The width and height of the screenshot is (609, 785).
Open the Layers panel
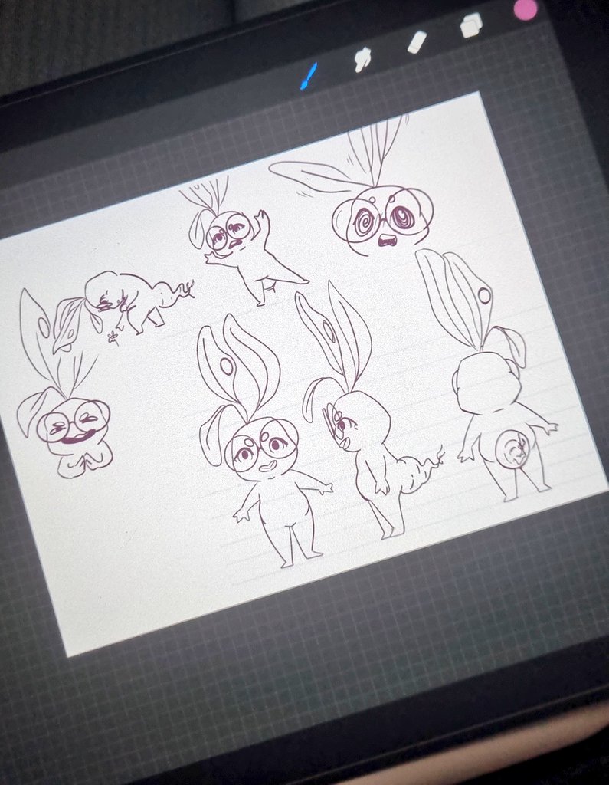[x=471, y=25]
